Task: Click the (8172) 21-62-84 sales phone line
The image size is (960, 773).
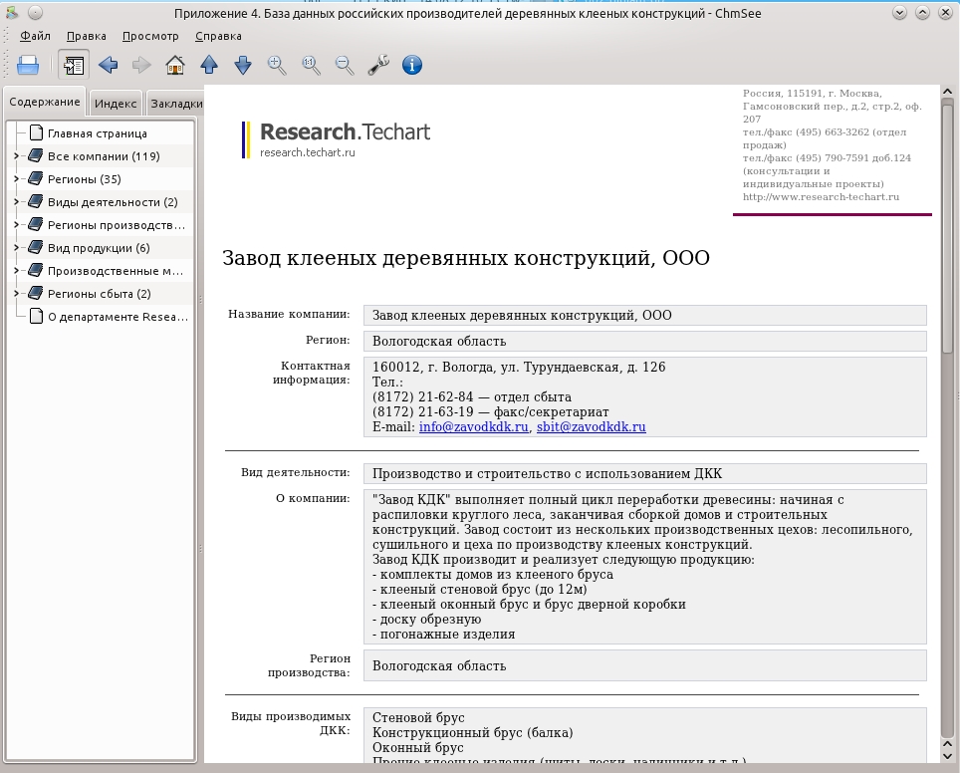Action: tap(471, 396)
